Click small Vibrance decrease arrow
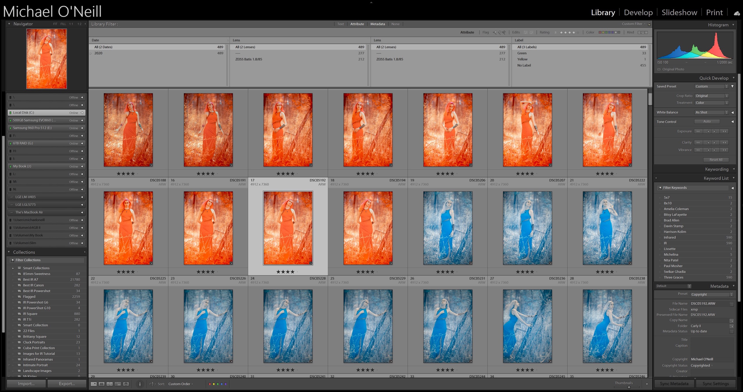This screenshot has width=743, height=392. click(x=708, y=150)
